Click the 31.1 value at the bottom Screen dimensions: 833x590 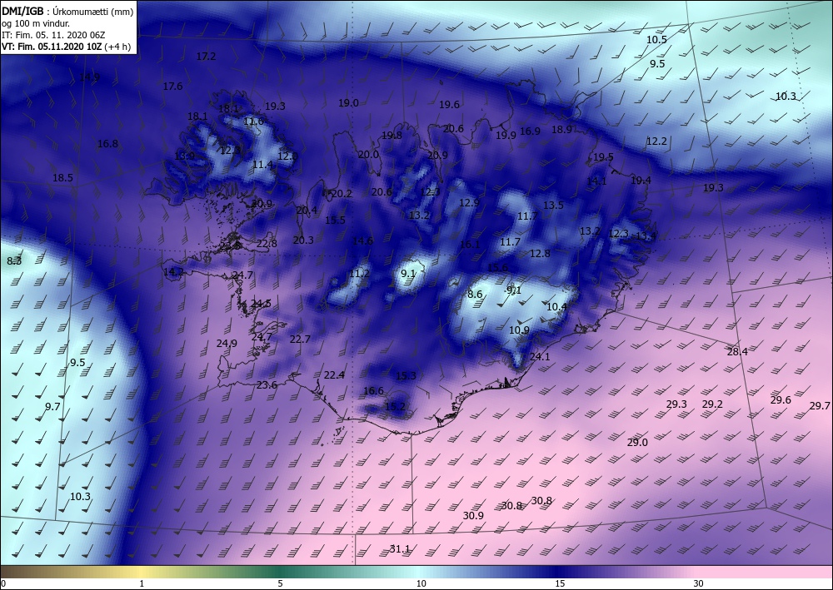400,549
